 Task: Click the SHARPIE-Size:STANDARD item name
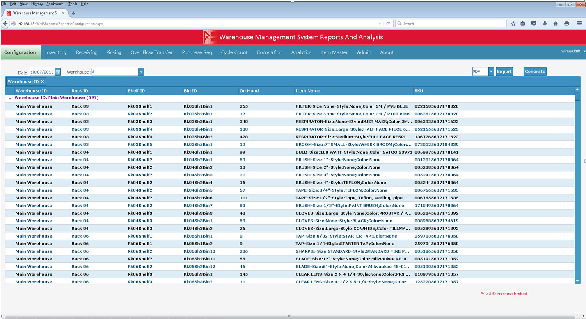tap(352, 251)
